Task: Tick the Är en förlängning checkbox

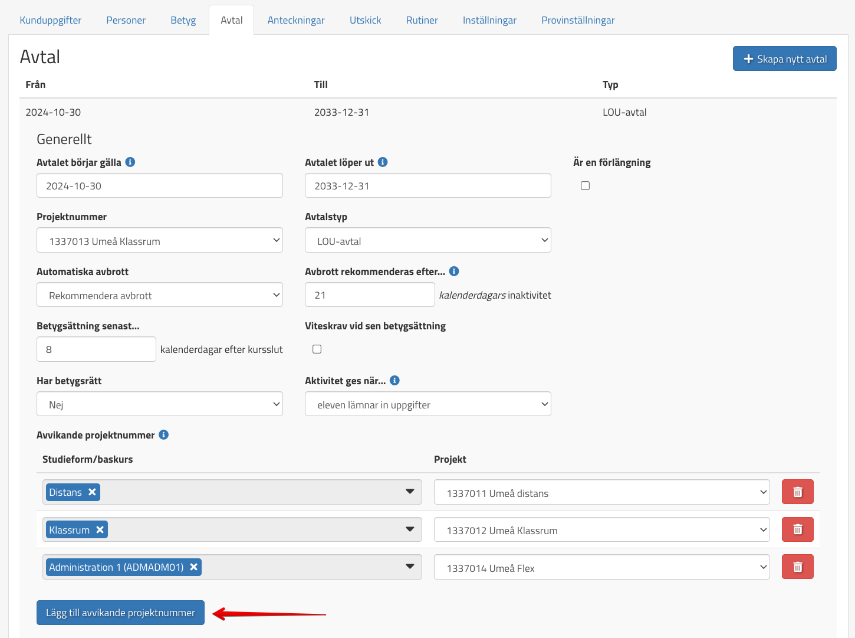Action: (x=585, y=186)
